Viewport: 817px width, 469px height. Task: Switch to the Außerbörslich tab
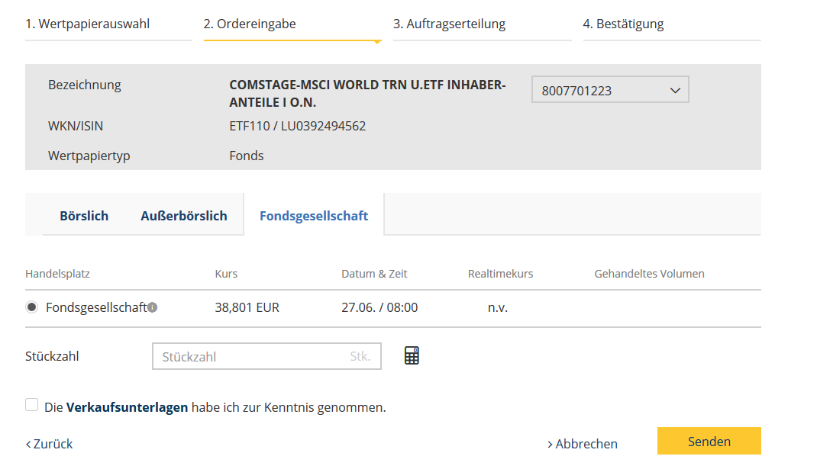[x=184, y=216]
